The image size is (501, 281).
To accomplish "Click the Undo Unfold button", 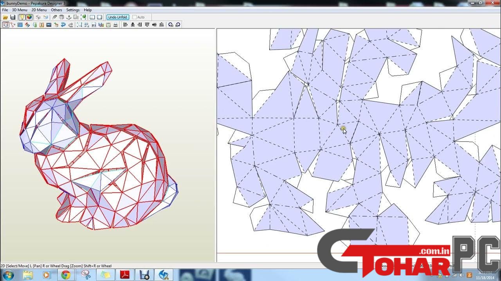I will coord(117,17).
